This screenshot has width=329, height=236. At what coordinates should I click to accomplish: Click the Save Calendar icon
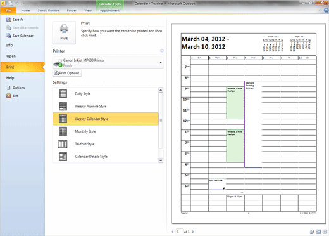point(9,36)
